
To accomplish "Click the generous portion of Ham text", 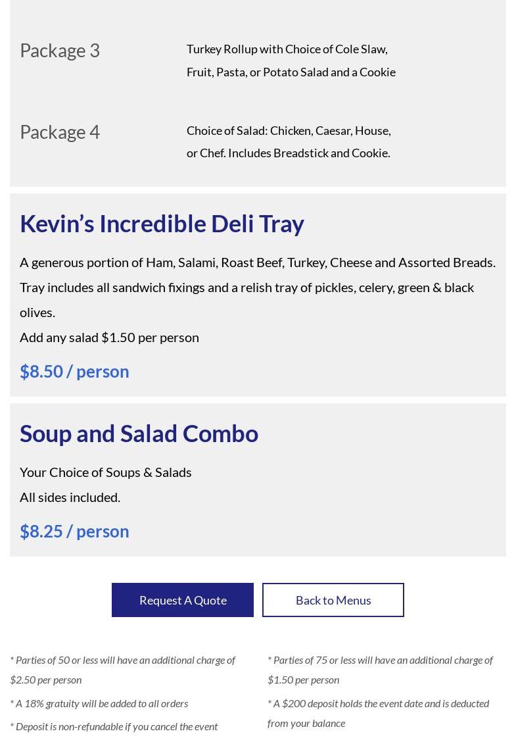I will point(257,262).
